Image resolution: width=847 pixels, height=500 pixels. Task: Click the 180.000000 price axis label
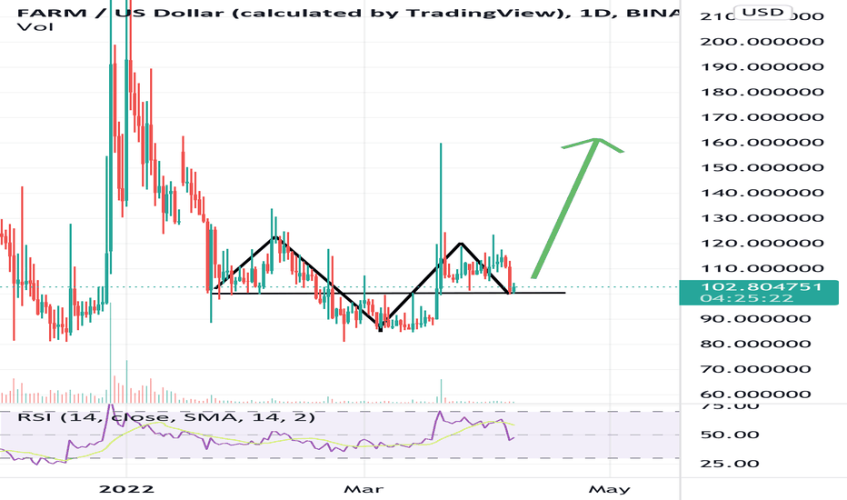[762, 92]
